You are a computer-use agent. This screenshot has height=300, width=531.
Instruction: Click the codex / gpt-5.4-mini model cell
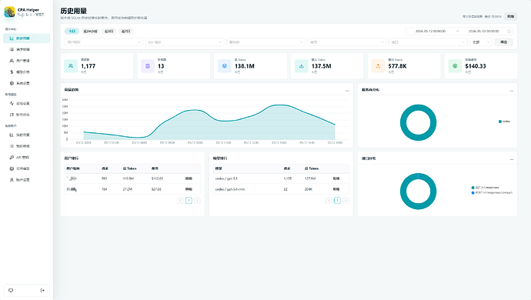230,189
